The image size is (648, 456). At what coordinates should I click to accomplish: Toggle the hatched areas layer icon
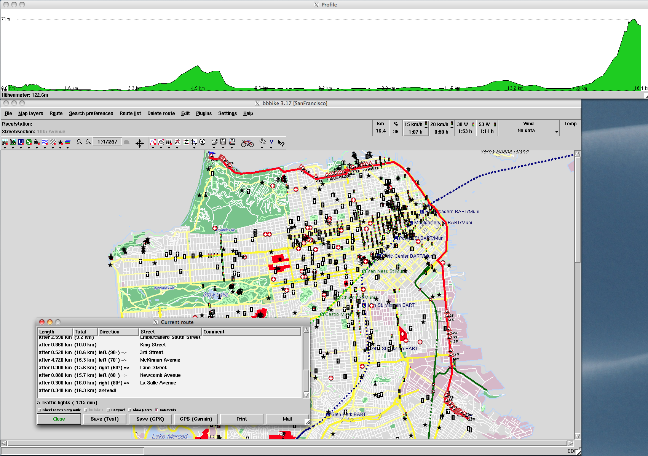click(53, 142)
